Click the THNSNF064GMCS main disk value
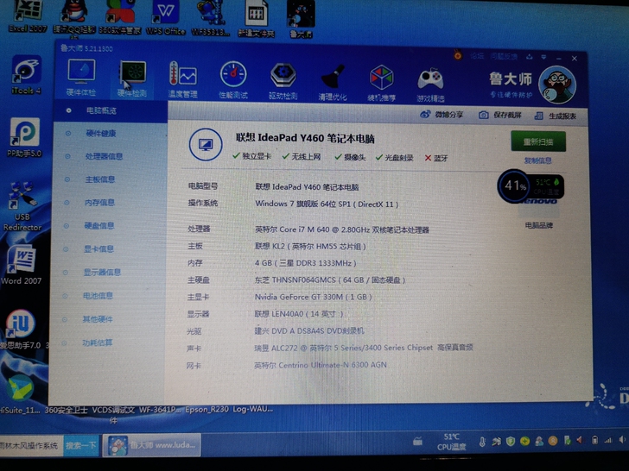The width and height of the screenshot is (629, 471). point(330,280)
